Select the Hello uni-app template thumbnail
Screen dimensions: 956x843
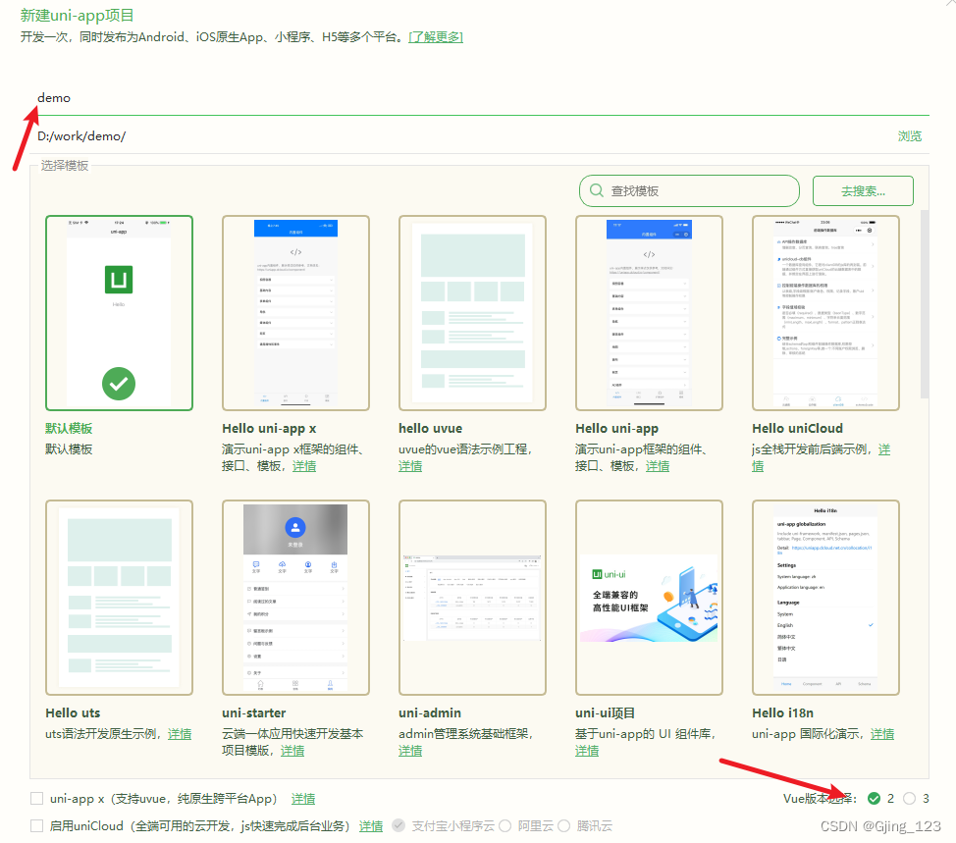650,313
